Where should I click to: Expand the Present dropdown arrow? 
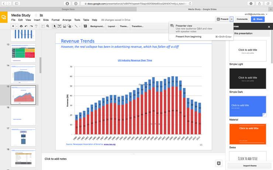pos(231,19)
